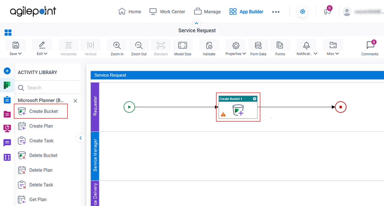Click the Save toolbar icon
Screen dimensions: 384x206
point(16,45)
